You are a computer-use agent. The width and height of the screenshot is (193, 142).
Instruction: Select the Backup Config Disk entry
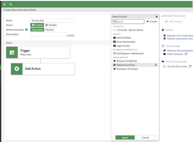click(x=135, y=61)
